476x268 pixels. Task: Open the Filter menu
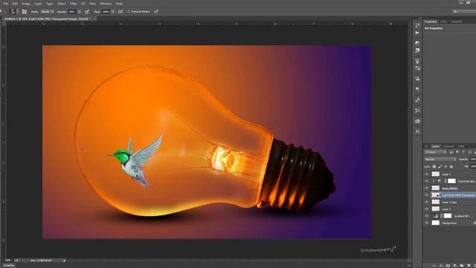tap(73, 4)
